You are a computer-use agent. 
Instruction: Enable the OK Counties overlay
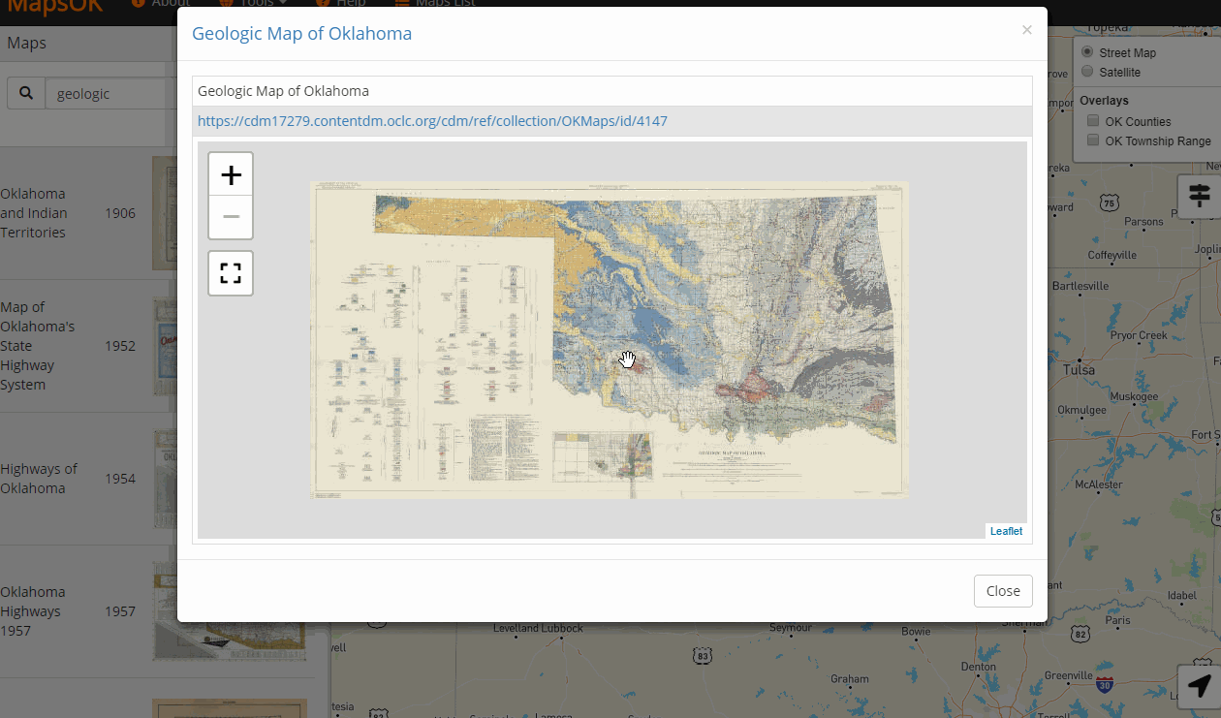(x=1093, y=121)
